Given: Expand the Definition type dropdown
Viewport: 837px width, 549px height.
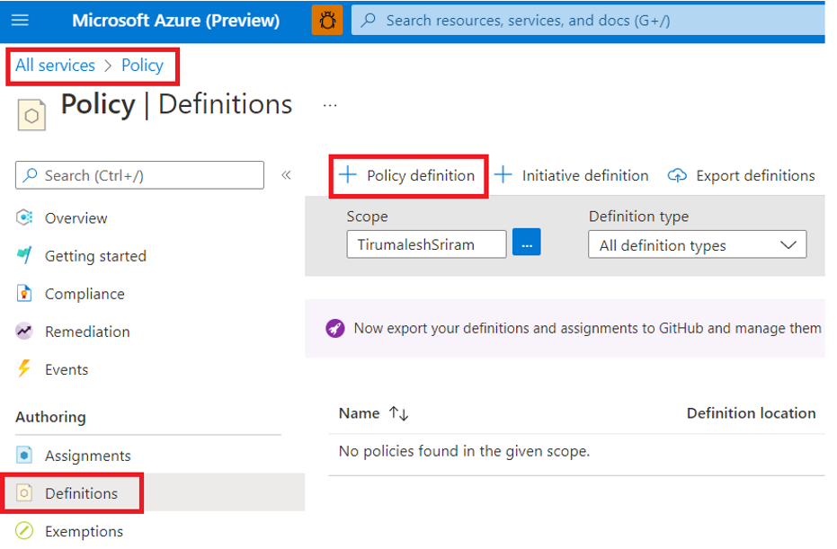Looking at the screenshot, I should coord(697,245).
